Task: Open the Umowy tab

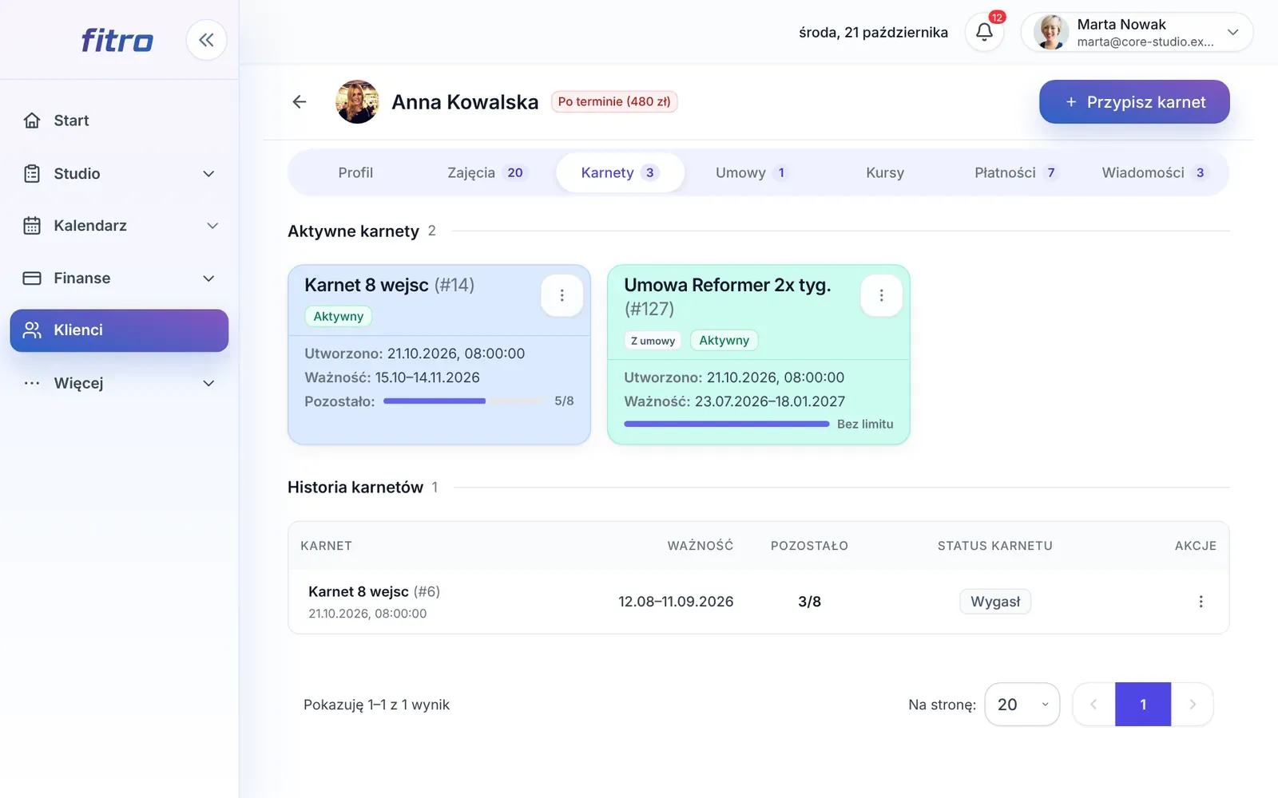Action: pos(752,172)
